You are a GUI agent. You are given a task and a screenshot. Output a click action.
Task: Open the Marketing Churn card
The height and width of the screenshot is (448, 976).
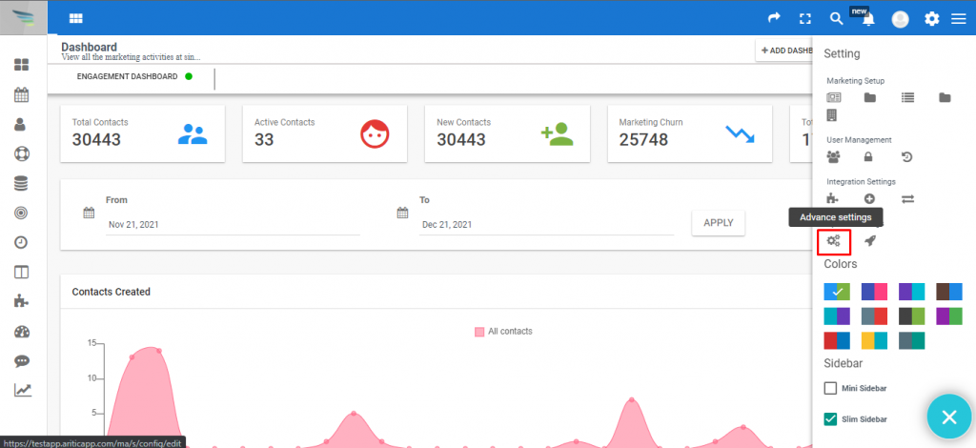click(690, 133)
